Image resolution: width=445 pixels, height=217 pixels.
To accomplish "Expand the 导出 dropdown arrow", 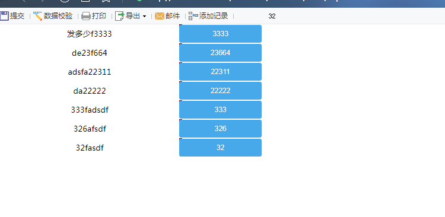I will click(x=144, y=17).
